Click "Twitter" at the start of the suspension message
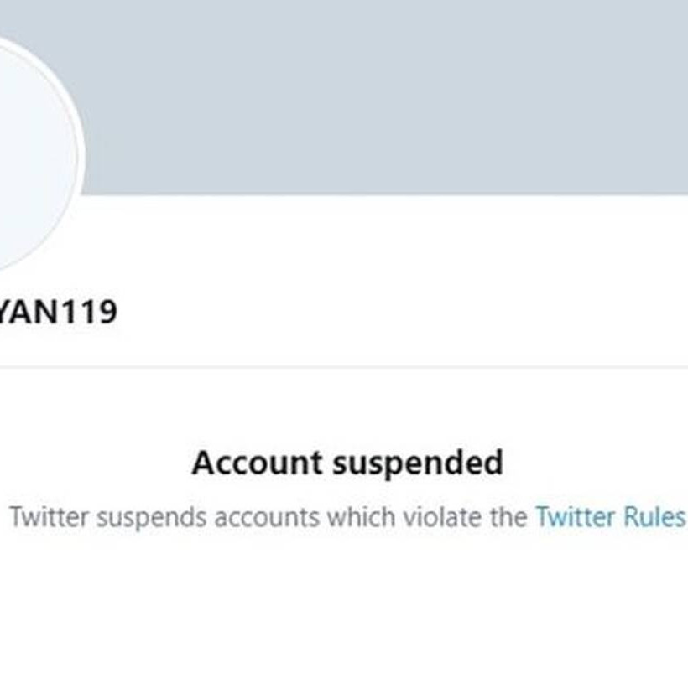The width and height of the screenshot is (688, 678). (49, 517)
